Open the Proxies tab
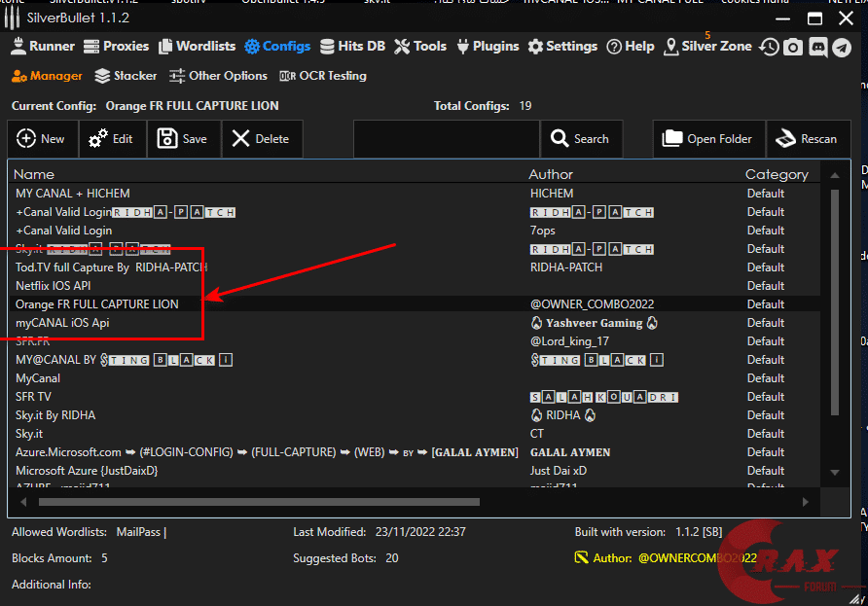The image size is (868, 606). tap(117, 46)
